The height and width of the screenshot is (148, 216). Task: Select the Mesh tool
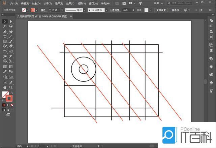coord(5,67)
